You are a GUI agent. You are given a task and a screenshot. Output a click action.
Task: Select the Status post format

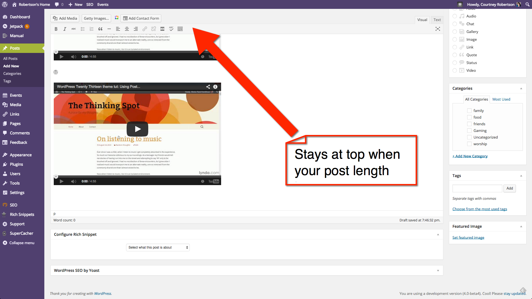tap(455, 63)
